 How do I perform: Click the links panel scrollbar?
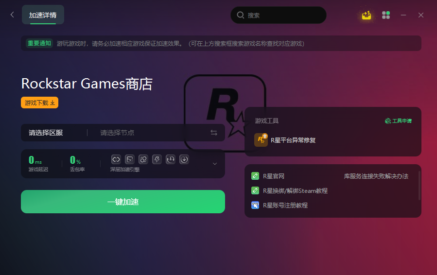pyautogui.click(x=419, y=186)
